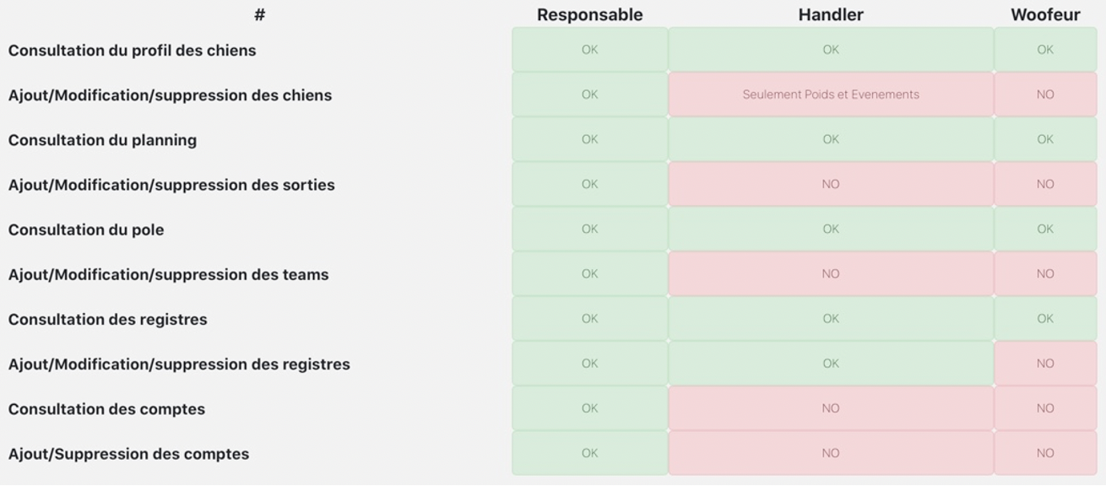1106x486 pixels.
Task: Select Woofeur OK cell for Consultation du planning
Action: tap(1045, 139)
